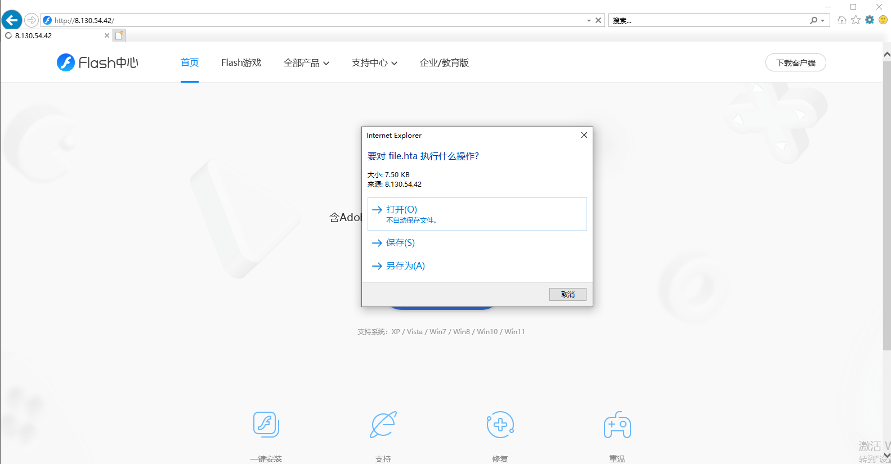Click the 重温 gamepad icon
Image resolution: width=891 pixels, height=464 pixels.
(617, 425)
